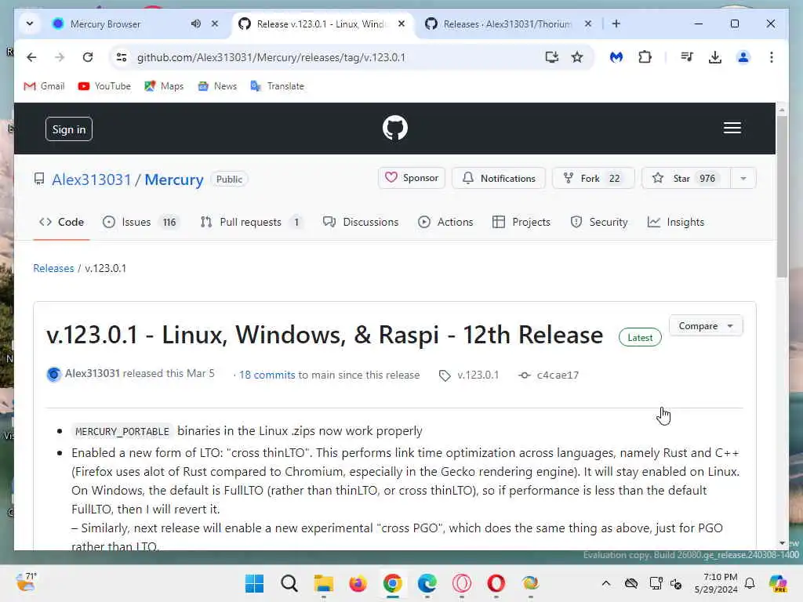Open the tab search chevron
This screenshot has height=602, width=803.
30,24
